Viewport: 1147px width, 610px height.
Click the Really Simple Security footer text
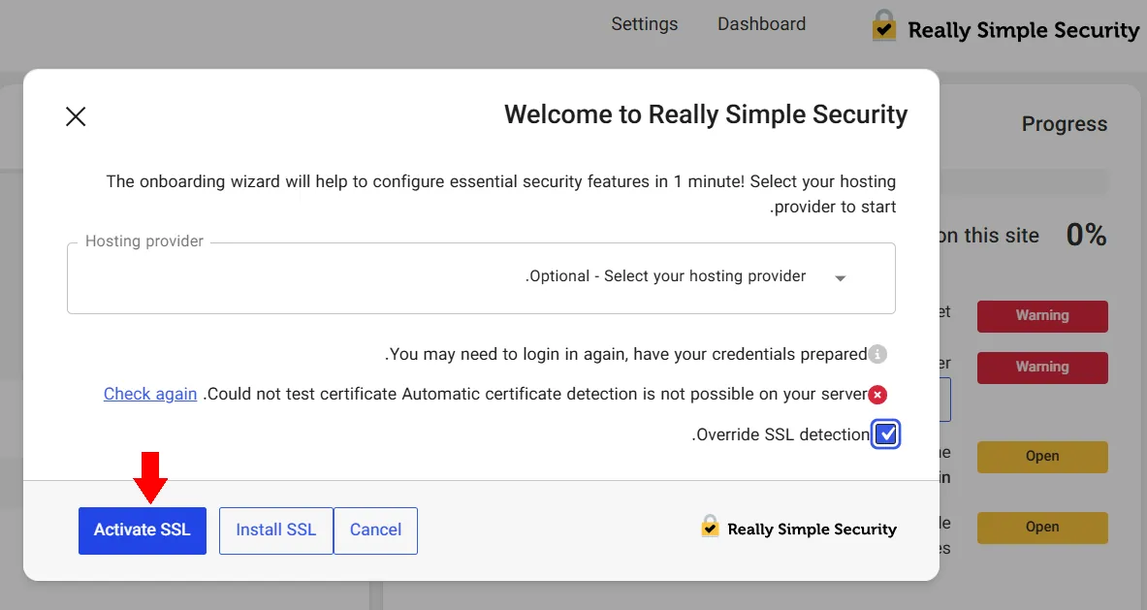(812, 529)
